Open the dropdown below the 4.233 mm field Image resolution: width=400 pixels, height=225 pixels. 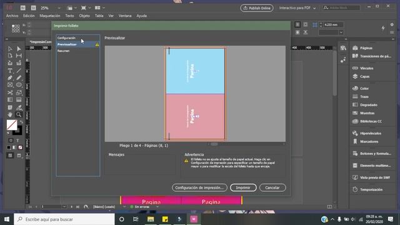coord(341,32)
